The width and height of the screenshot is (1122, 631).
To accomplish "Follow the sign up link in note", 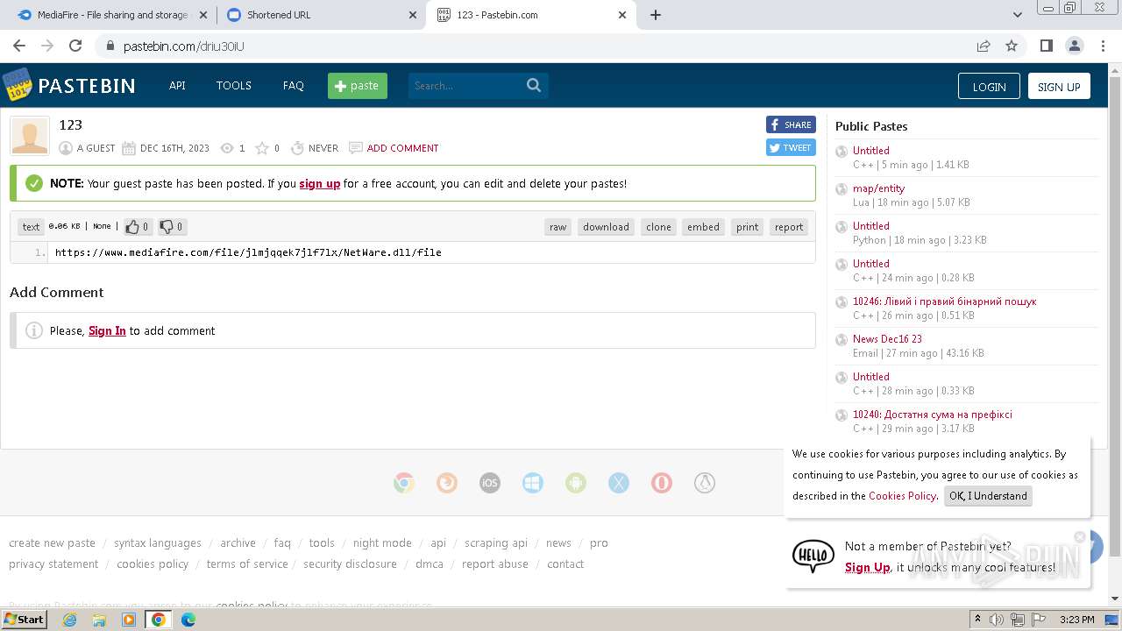I will [x=320, y=184].
